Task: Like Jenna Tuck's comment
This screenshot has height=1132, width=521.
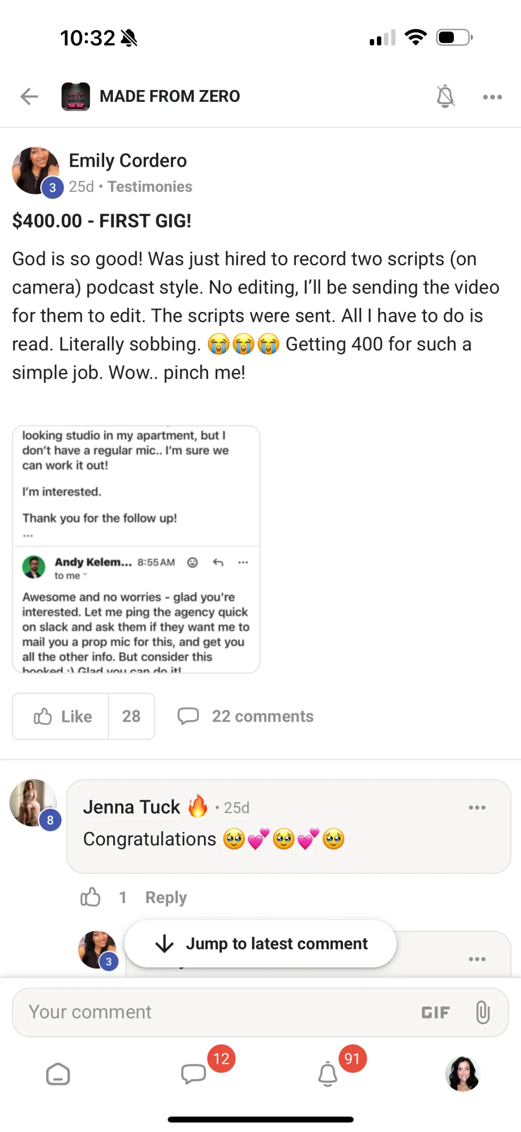Action: pyautogui.click(x=90, y=897)
